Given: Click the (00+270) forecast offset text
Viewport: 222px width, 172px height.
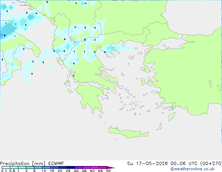Looking at the screenshot, I should point(211,164).
